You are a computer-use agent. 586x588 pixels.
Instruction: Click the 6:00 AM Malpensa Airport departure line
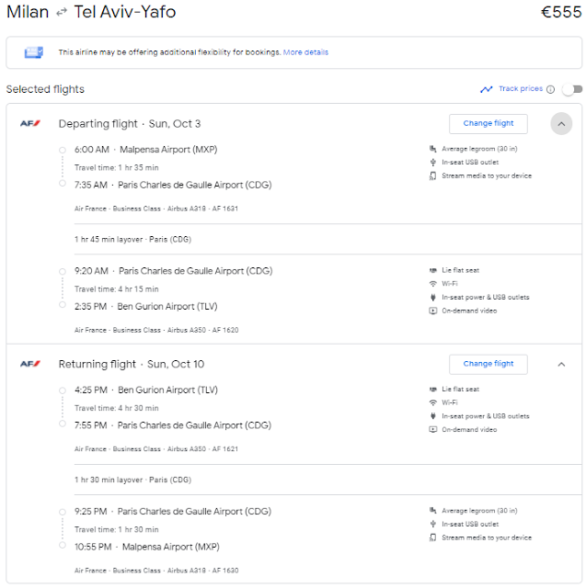145,150
